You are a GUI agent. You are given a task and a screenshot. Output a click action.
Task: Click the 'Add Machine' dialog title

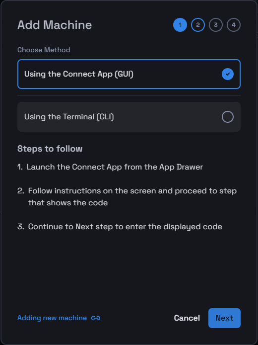click(55, 25)
